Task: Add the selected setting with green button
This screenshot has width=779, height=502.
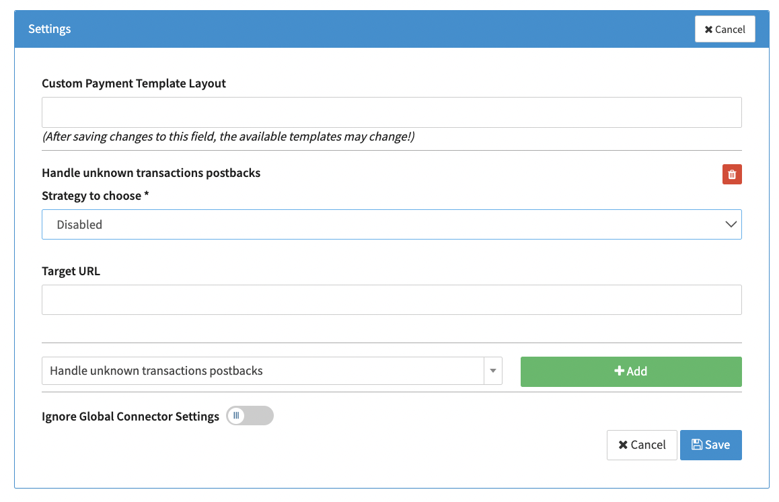Action: pos(631,371)
